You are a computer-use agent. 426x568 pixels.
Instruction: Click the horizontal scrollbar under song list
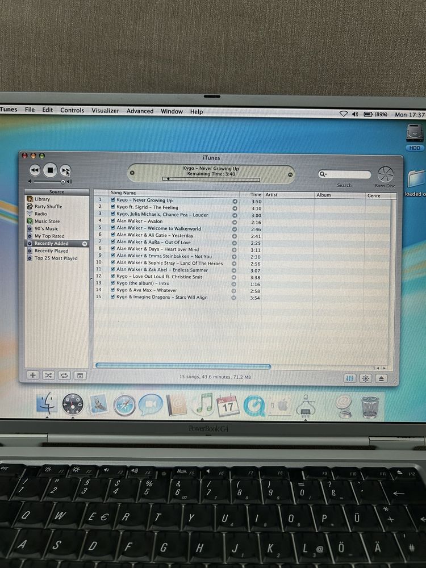tap(183, 366)
